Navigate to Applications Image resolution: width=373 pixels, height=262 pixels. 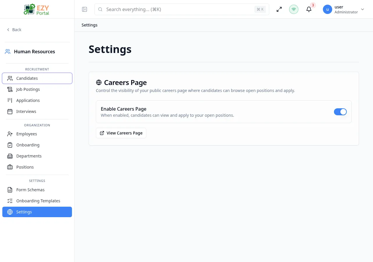[x=37, y=100]
